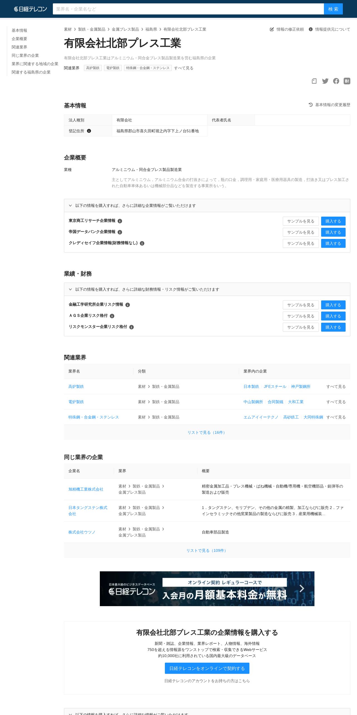Click info icon beside 情報提供元について

click(x=311, y=29)
